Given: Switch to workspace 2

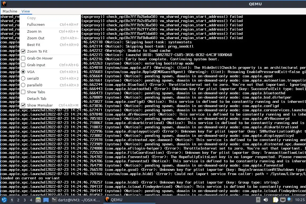Looking at the screenshot, I should click(x=18, y=200).
